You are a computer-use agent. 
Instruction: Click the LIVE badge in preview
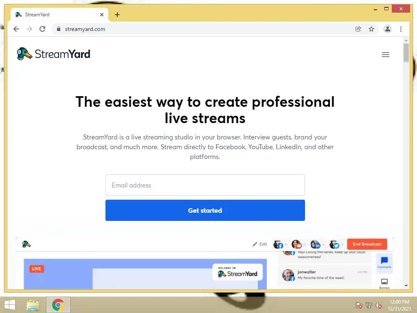point(36,269)
